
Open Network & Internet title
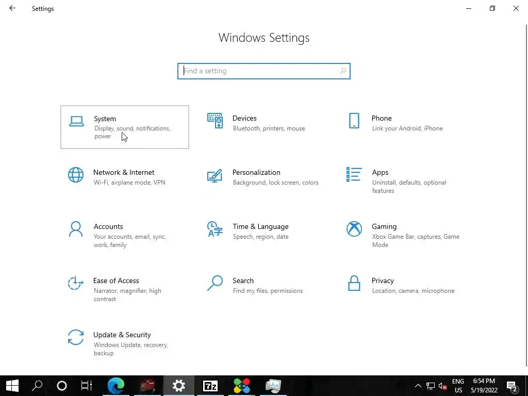coord(124,172)
